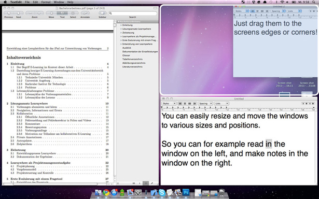
Task: Align text right in Untitled 2 window
Action: point(267,11)
